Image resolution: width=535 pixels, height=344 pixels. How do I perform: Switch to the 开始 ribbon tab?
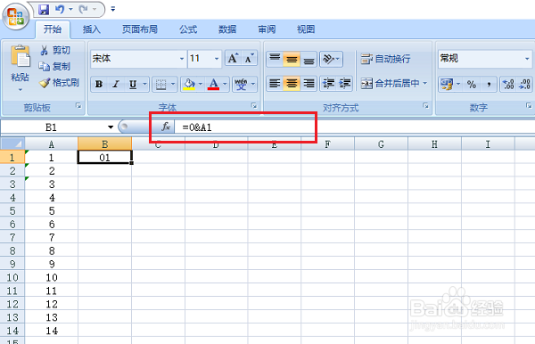point(53,29)
